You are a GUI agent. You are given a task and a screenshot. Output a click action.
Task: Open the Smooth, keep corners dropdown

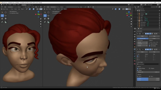click(x=154, y=42)
